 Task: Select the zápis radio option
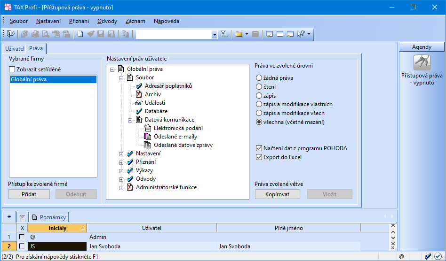[x=259, y=96]
